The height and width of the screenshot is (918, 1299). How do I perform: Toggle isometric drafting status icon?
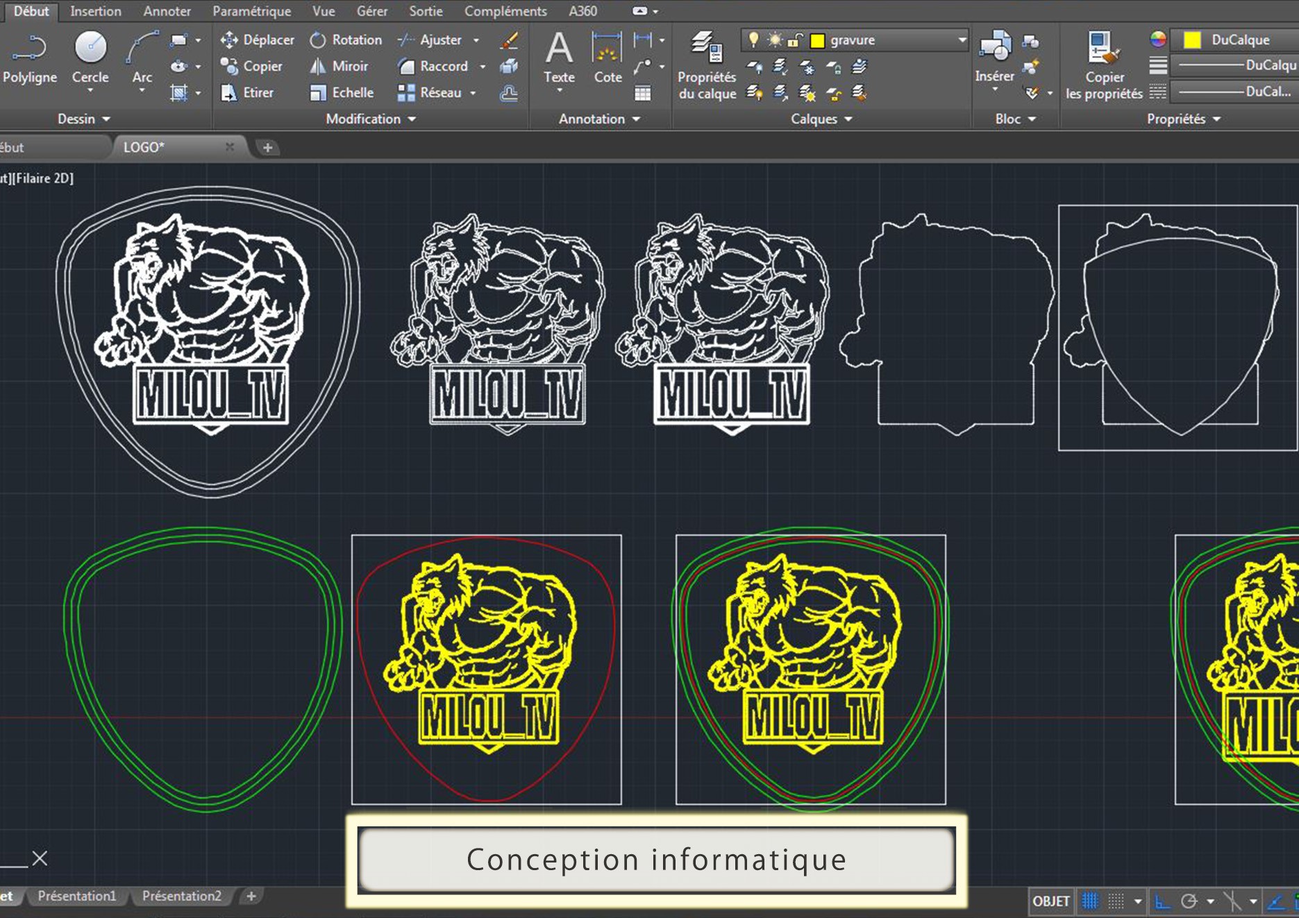(x=1231, y=901)
